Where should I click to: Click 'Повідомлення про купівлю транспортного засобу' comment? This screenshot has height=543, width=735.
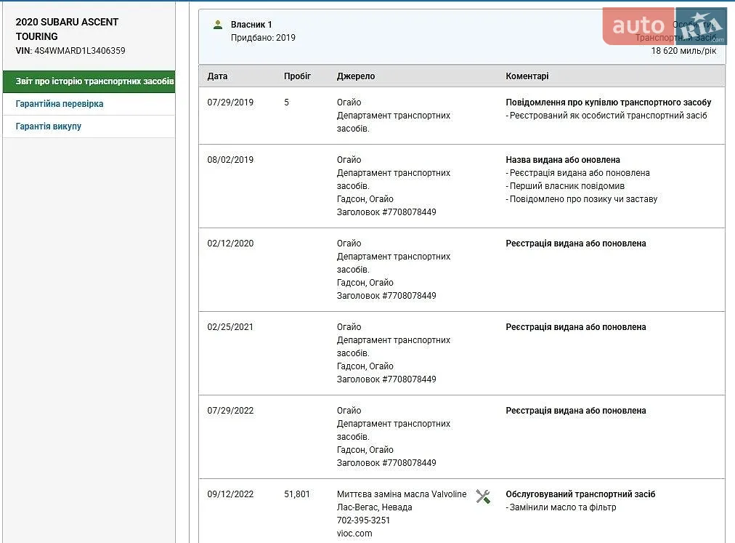point(609,102)
